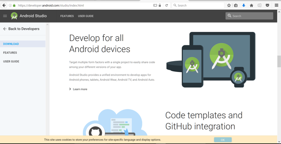
Task: Click the site Search input field
Action: click(249, 16)
